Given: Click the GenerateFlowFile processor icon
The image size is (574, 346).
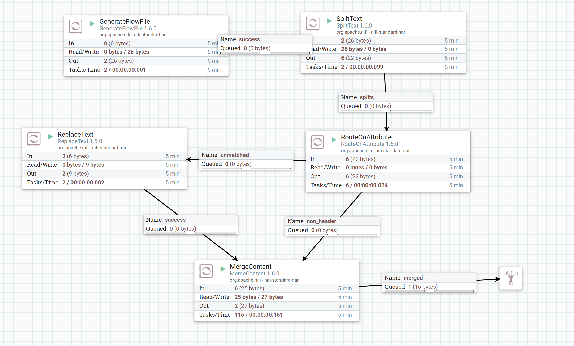Looking at the screenshot, I should (x=76, y=26).
